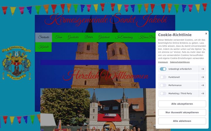
Task: Expand the Unbedingt erforderlich details arrow
Action: pyautogui.click(x=203, y=69)
